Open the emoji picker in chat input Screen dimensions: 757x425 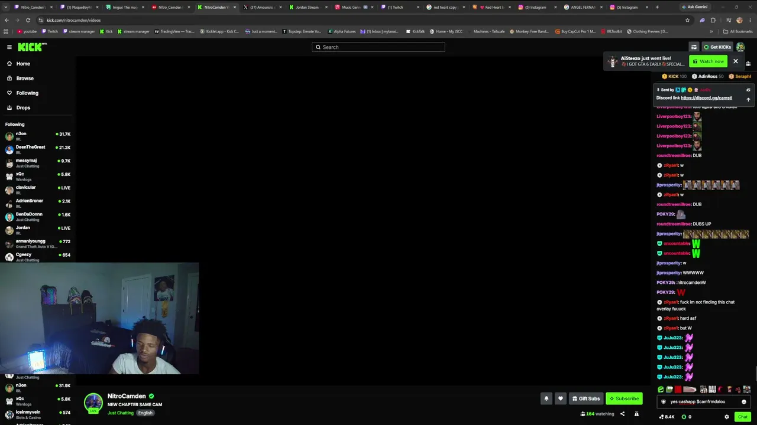[744, 402]
